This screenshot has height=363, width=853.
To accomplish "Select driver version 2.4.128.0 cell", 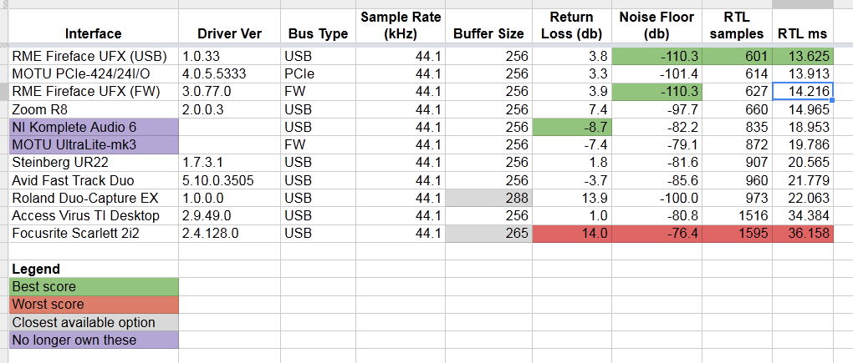I will [x=230, y=234].
